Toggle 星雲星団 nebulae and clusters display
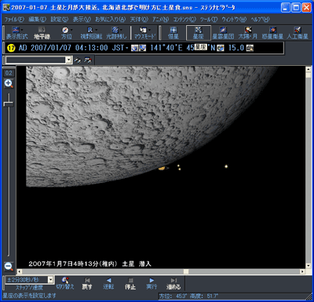 (x=223, y=33)
